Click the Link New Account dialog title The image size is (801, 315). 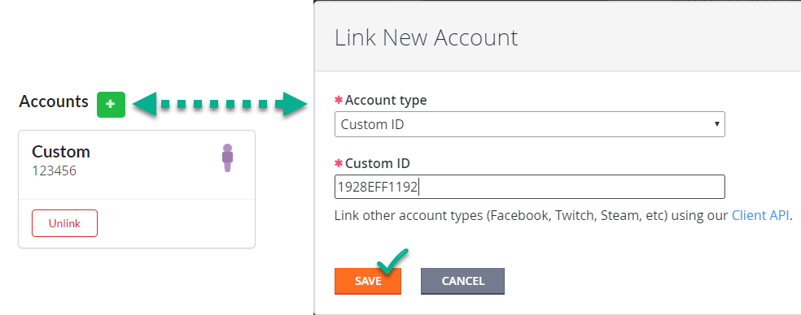[426, 38]
